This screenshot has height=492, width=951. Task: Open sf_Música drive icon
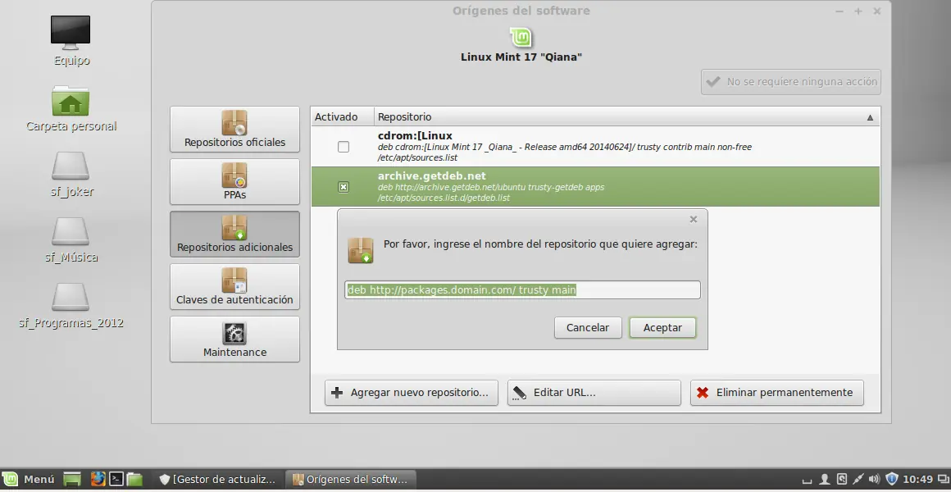pos(71,239)
